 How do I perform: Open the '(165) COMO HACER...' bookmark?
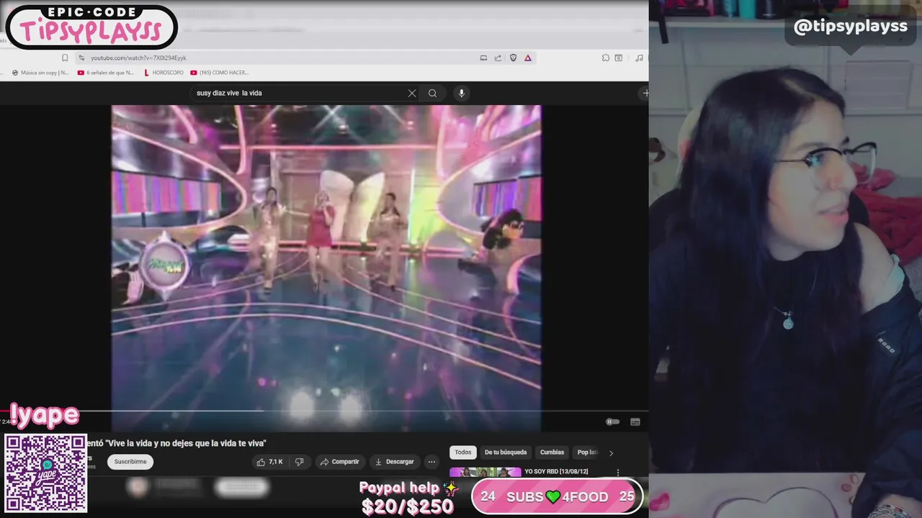[x=220, y=73]
